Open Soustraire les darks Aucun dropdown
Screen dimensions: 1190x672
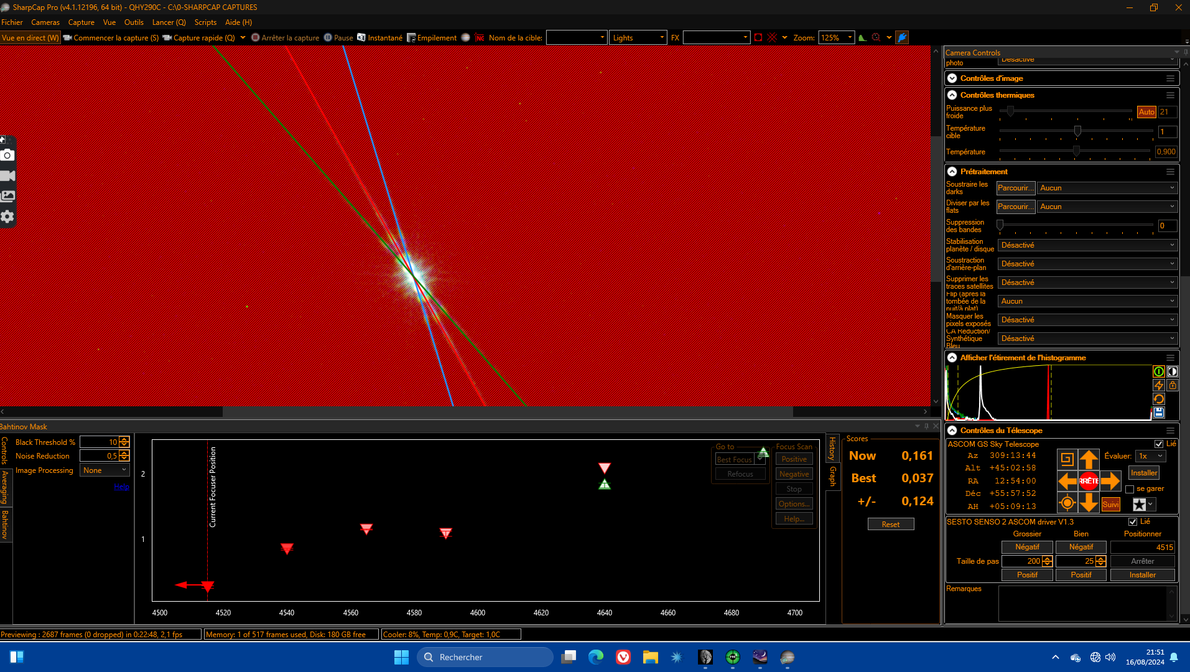coord(1107,188)
